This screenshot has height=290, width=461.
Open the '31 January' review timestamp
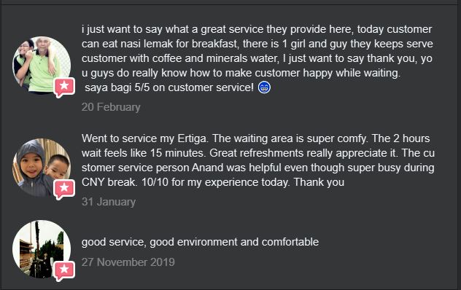109,202
